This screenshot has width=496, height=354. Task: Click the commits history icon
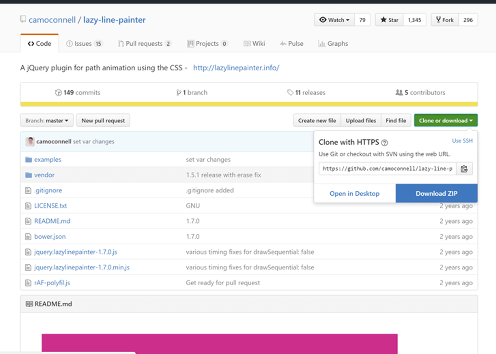point(58,92)
